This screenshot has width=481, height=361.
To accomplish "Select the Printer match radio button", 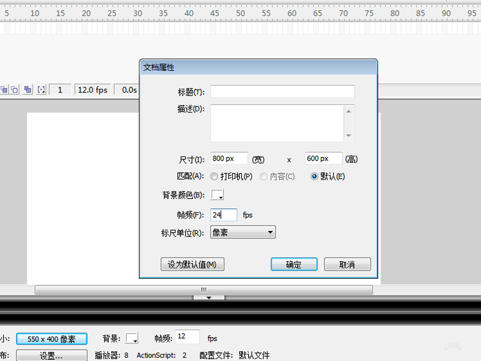I will coord(214,176).
